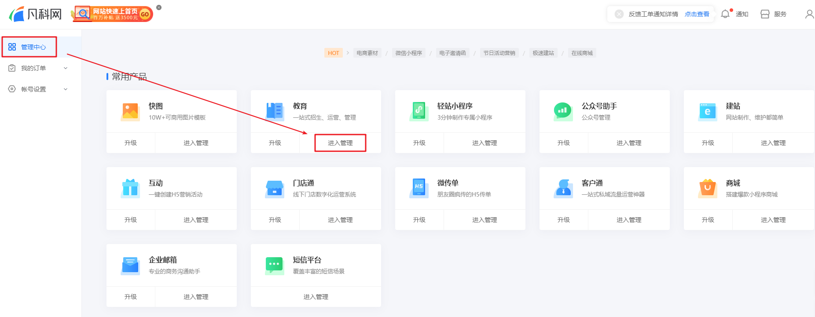Click the 服务 service icon
Viewport: 815px width, 317px height.
pyautogui.click(x=765, y=14)
